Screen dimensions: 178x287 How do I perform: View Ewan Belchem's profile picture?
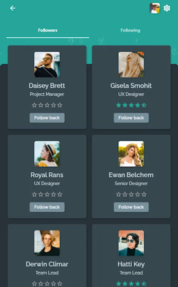[x=131, y=154]
